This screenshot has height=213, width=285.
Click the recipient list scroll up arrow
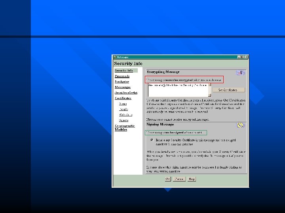(x=209, y=85)
